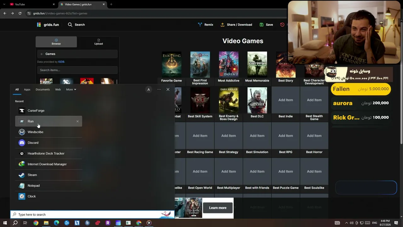The image size is (403, 227).
Task: Select the Web search filter tab
Action: [x=58, y=90]
